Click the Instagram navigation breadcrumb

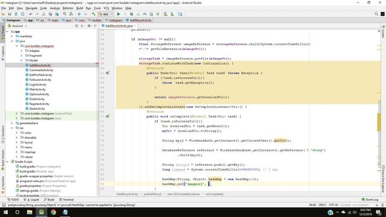[11, 20]
